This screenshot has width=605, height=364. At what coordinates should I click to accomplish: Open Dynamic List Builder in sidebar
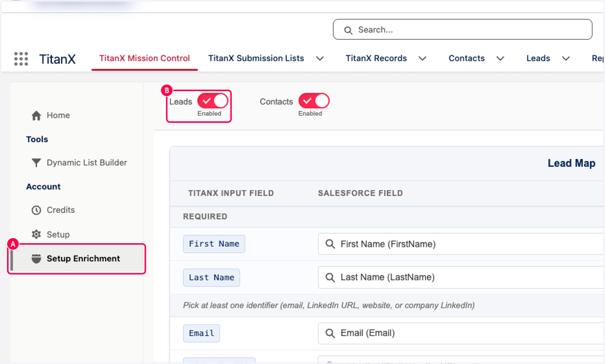point(87,163)
